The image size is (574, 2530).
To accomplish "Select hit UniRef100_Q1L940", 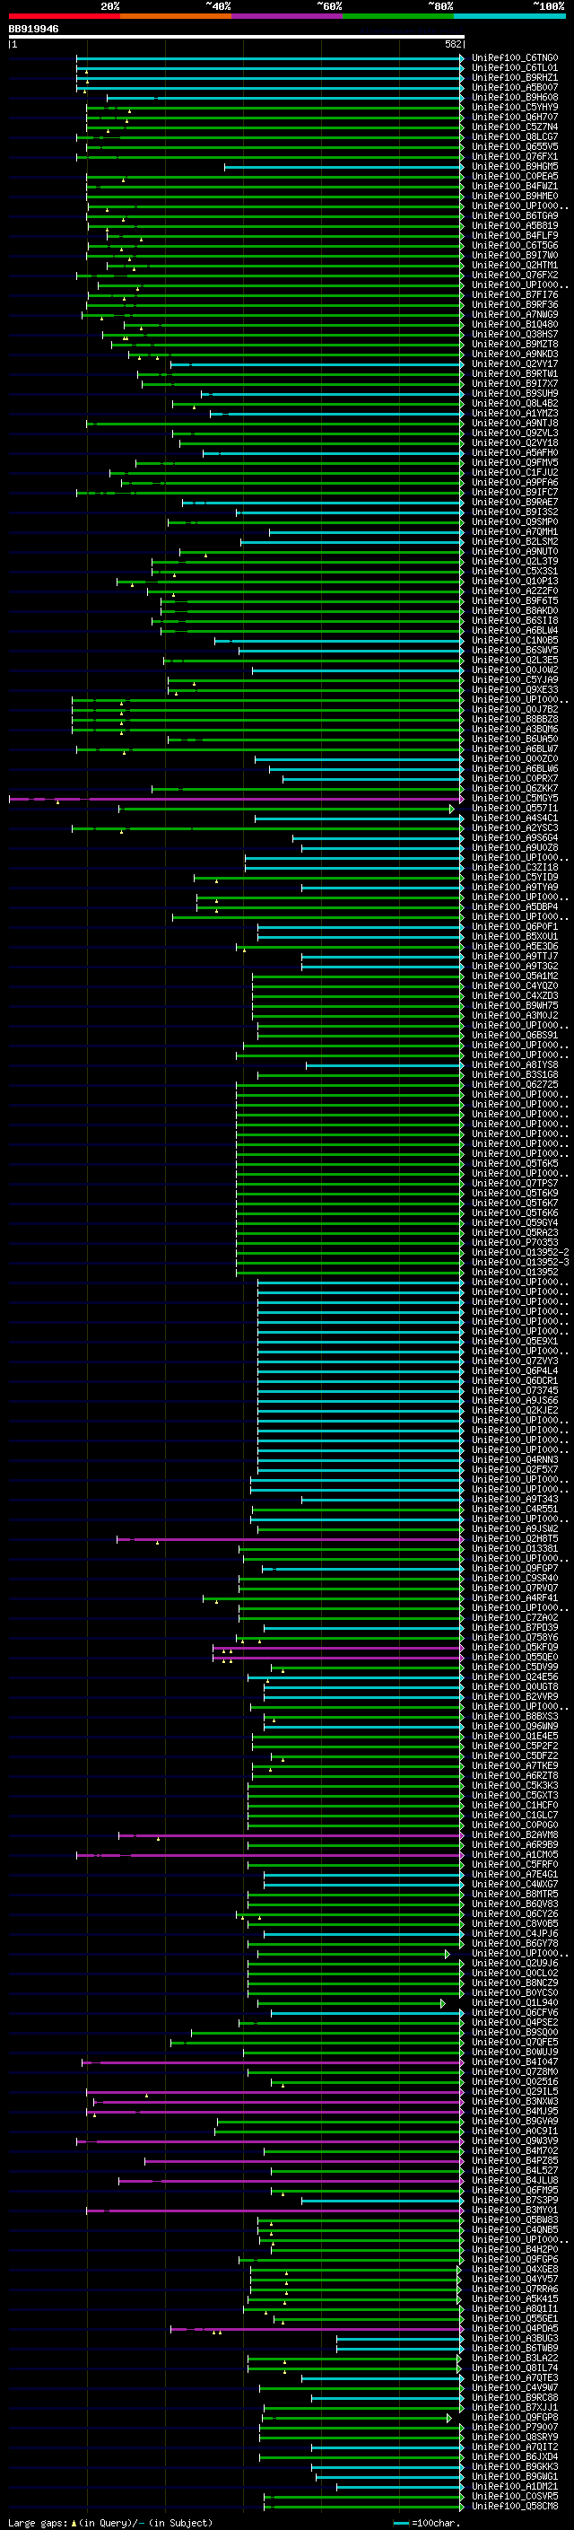I will 514,2002.
